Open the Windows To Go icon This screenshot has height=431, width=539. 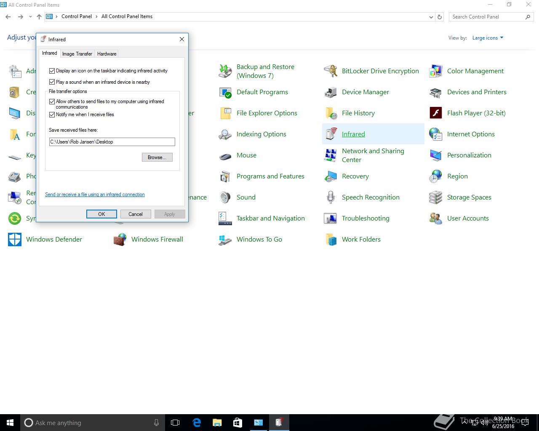(x=225, y=239)
